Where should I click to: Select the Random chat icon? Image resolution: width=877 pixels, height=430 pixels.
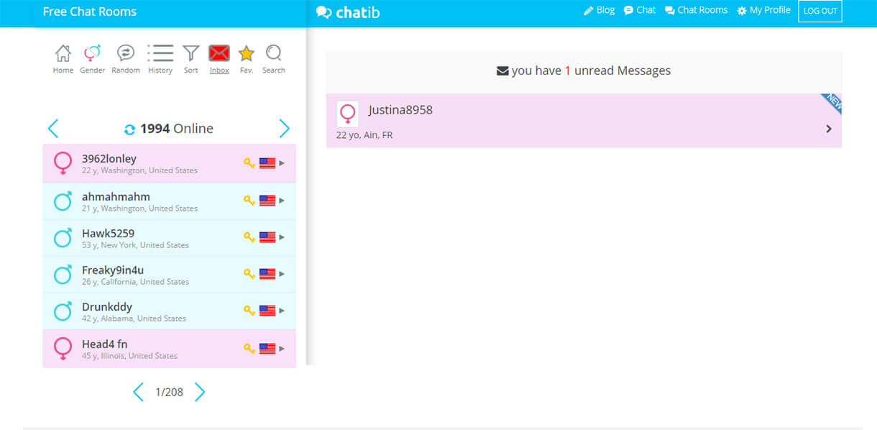click(x=126, y=54)
